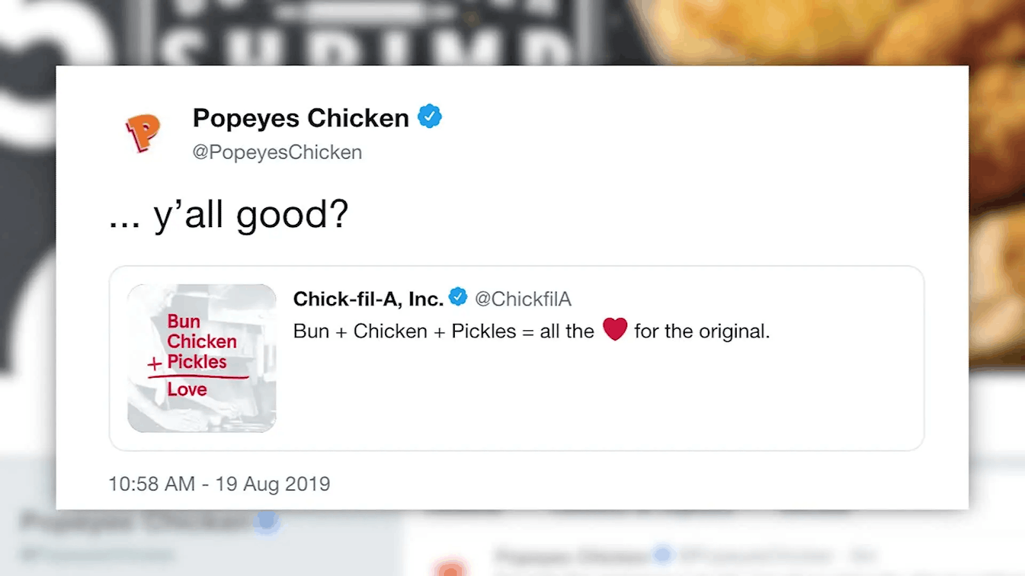Click verified badge beside Popeyes Chicken name
This screenshot has width=1025, height=576.
pyautogui.click(x=430, y=116)
